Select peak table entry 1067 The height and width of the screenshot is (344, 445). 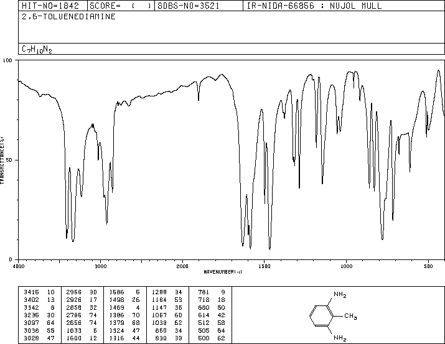pos(167,315)
